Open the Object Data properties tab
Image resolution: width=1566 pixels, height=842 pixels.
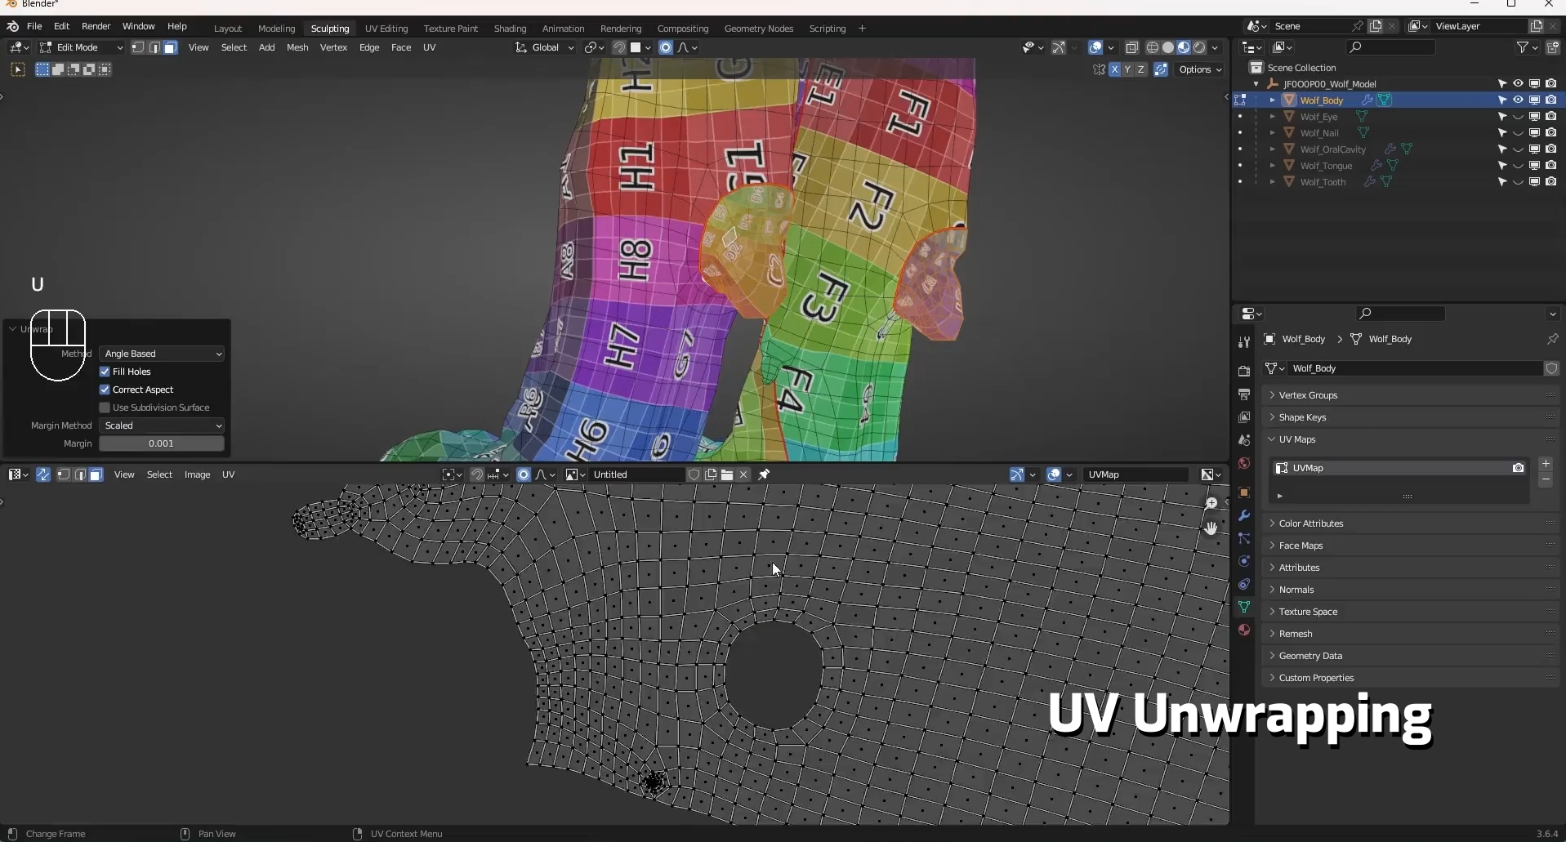pyautogui.click(x=1243, y=607)
